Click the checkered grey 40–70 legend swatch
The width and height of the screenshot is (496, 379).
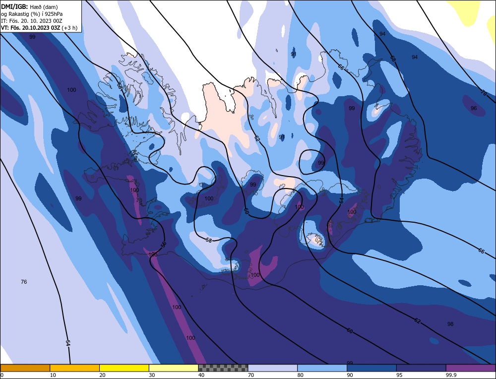[x=223, y=368]
